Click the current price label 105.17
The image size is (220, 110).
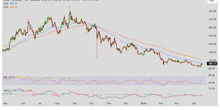coord(212,64)
